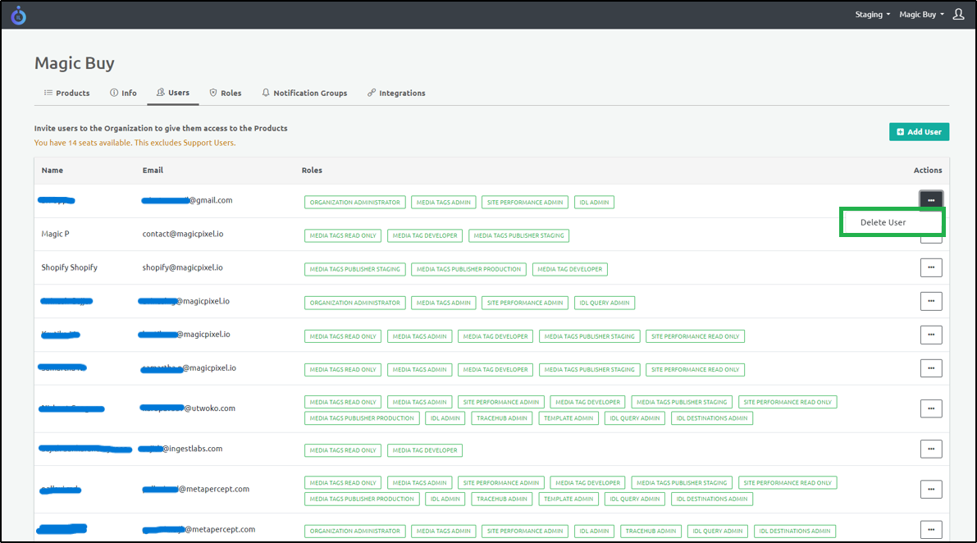This screenshot has width=977, height=543.
Task: Open the Notification Groups tab
Action: (x=304, y=93)
